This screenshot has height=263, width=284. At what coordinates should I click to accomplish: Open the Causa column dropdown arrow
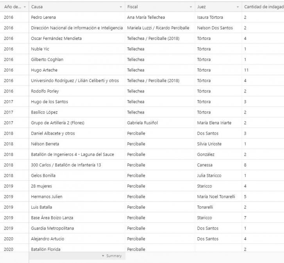coord(121,7)
